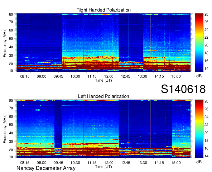Select the S140618 observation label

pyautogui.click(x=183, y=89)
